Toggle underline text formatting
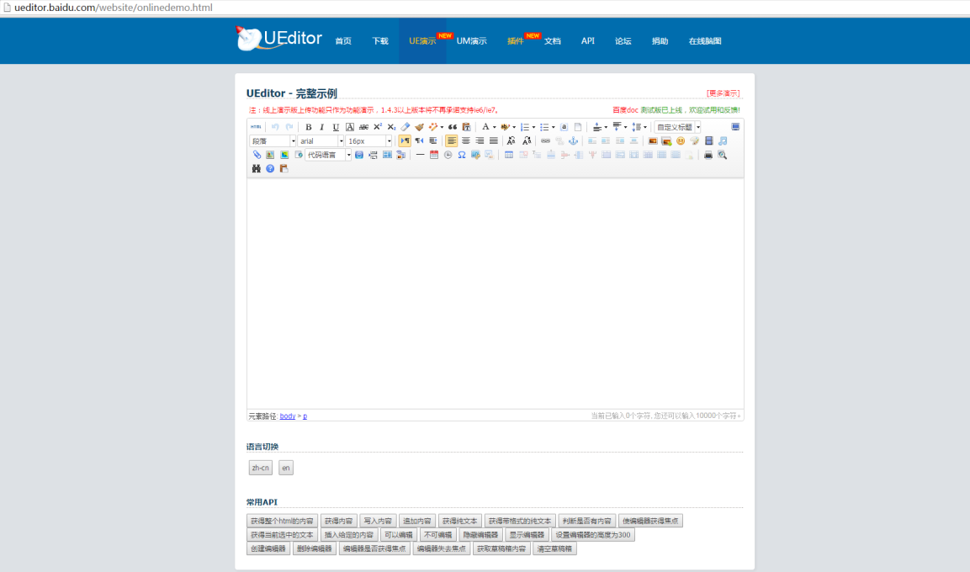970x572 pixels. (336, 127)
